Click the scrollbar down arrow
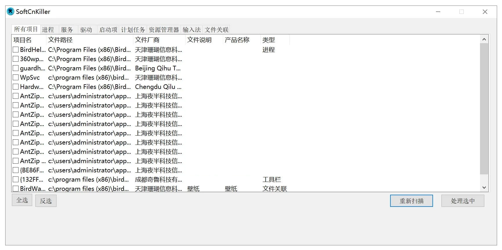 484,188
